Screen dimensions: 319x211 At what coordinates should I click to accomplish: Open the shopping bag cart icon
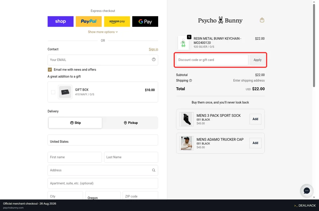(262, 20)
